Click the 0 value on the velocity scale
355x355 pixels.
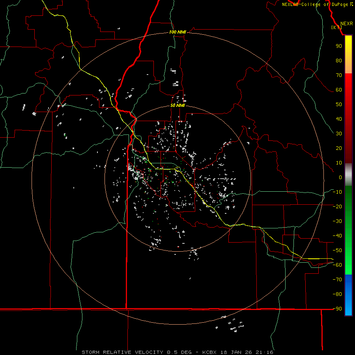340,177
